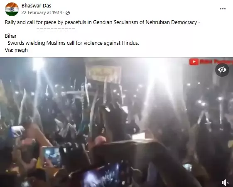Click the first line about Nehrubian Democracy

pyautogui.click(x=103, y=22)
